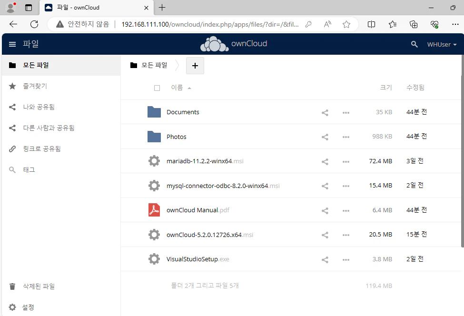Click ownCloud Manual.pdf file name
Image resolution: width=464 pixels, height=316 pixels.
tap(197, 210)
